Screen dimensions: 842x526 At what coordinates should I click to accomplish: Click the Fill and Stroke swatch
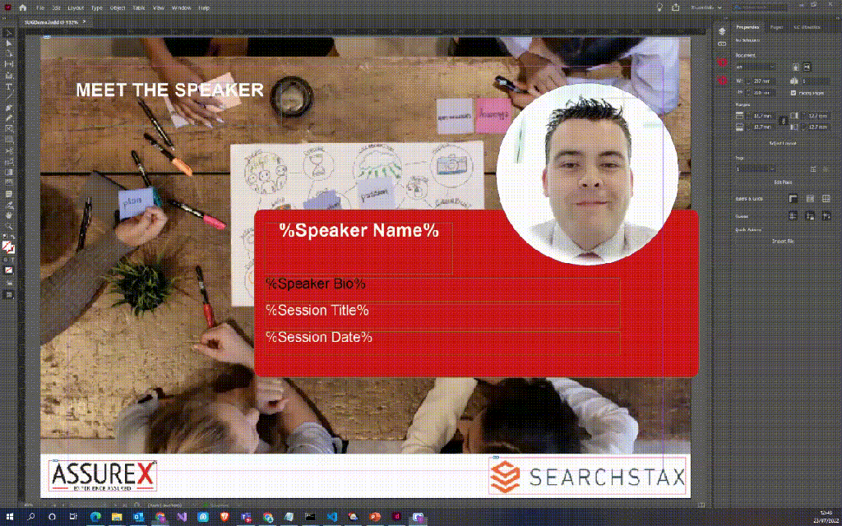pos(9,245)
